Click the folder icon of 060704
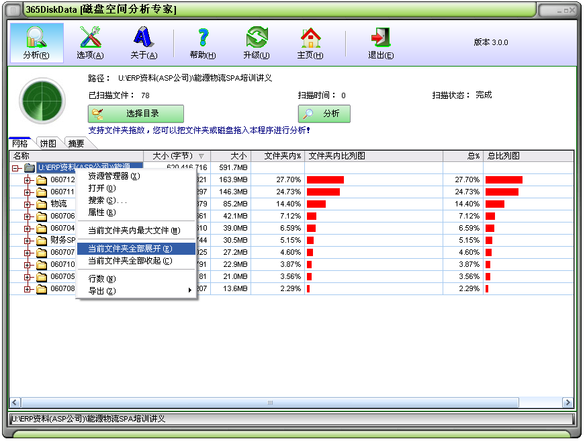Image resolution: width=587 pixels, height=441 pixels. click(x=42, y=229)
